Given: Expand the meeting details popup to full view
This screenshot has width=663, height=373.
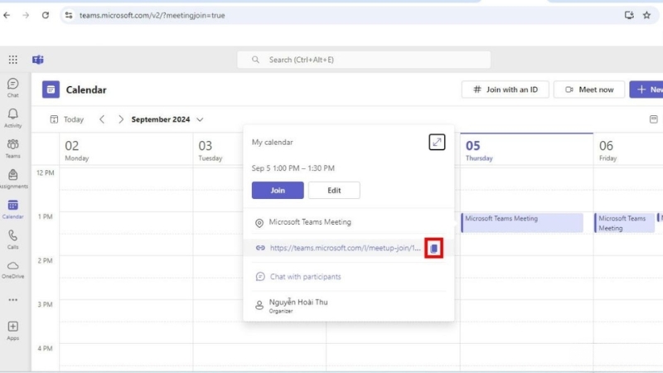Looking at the screenshot, I should pyautogui.click(x=437, y=142).
